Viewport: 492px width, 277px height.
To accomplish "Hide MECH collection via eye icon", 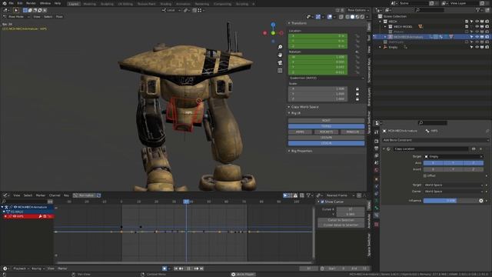I will pos(477,22).
